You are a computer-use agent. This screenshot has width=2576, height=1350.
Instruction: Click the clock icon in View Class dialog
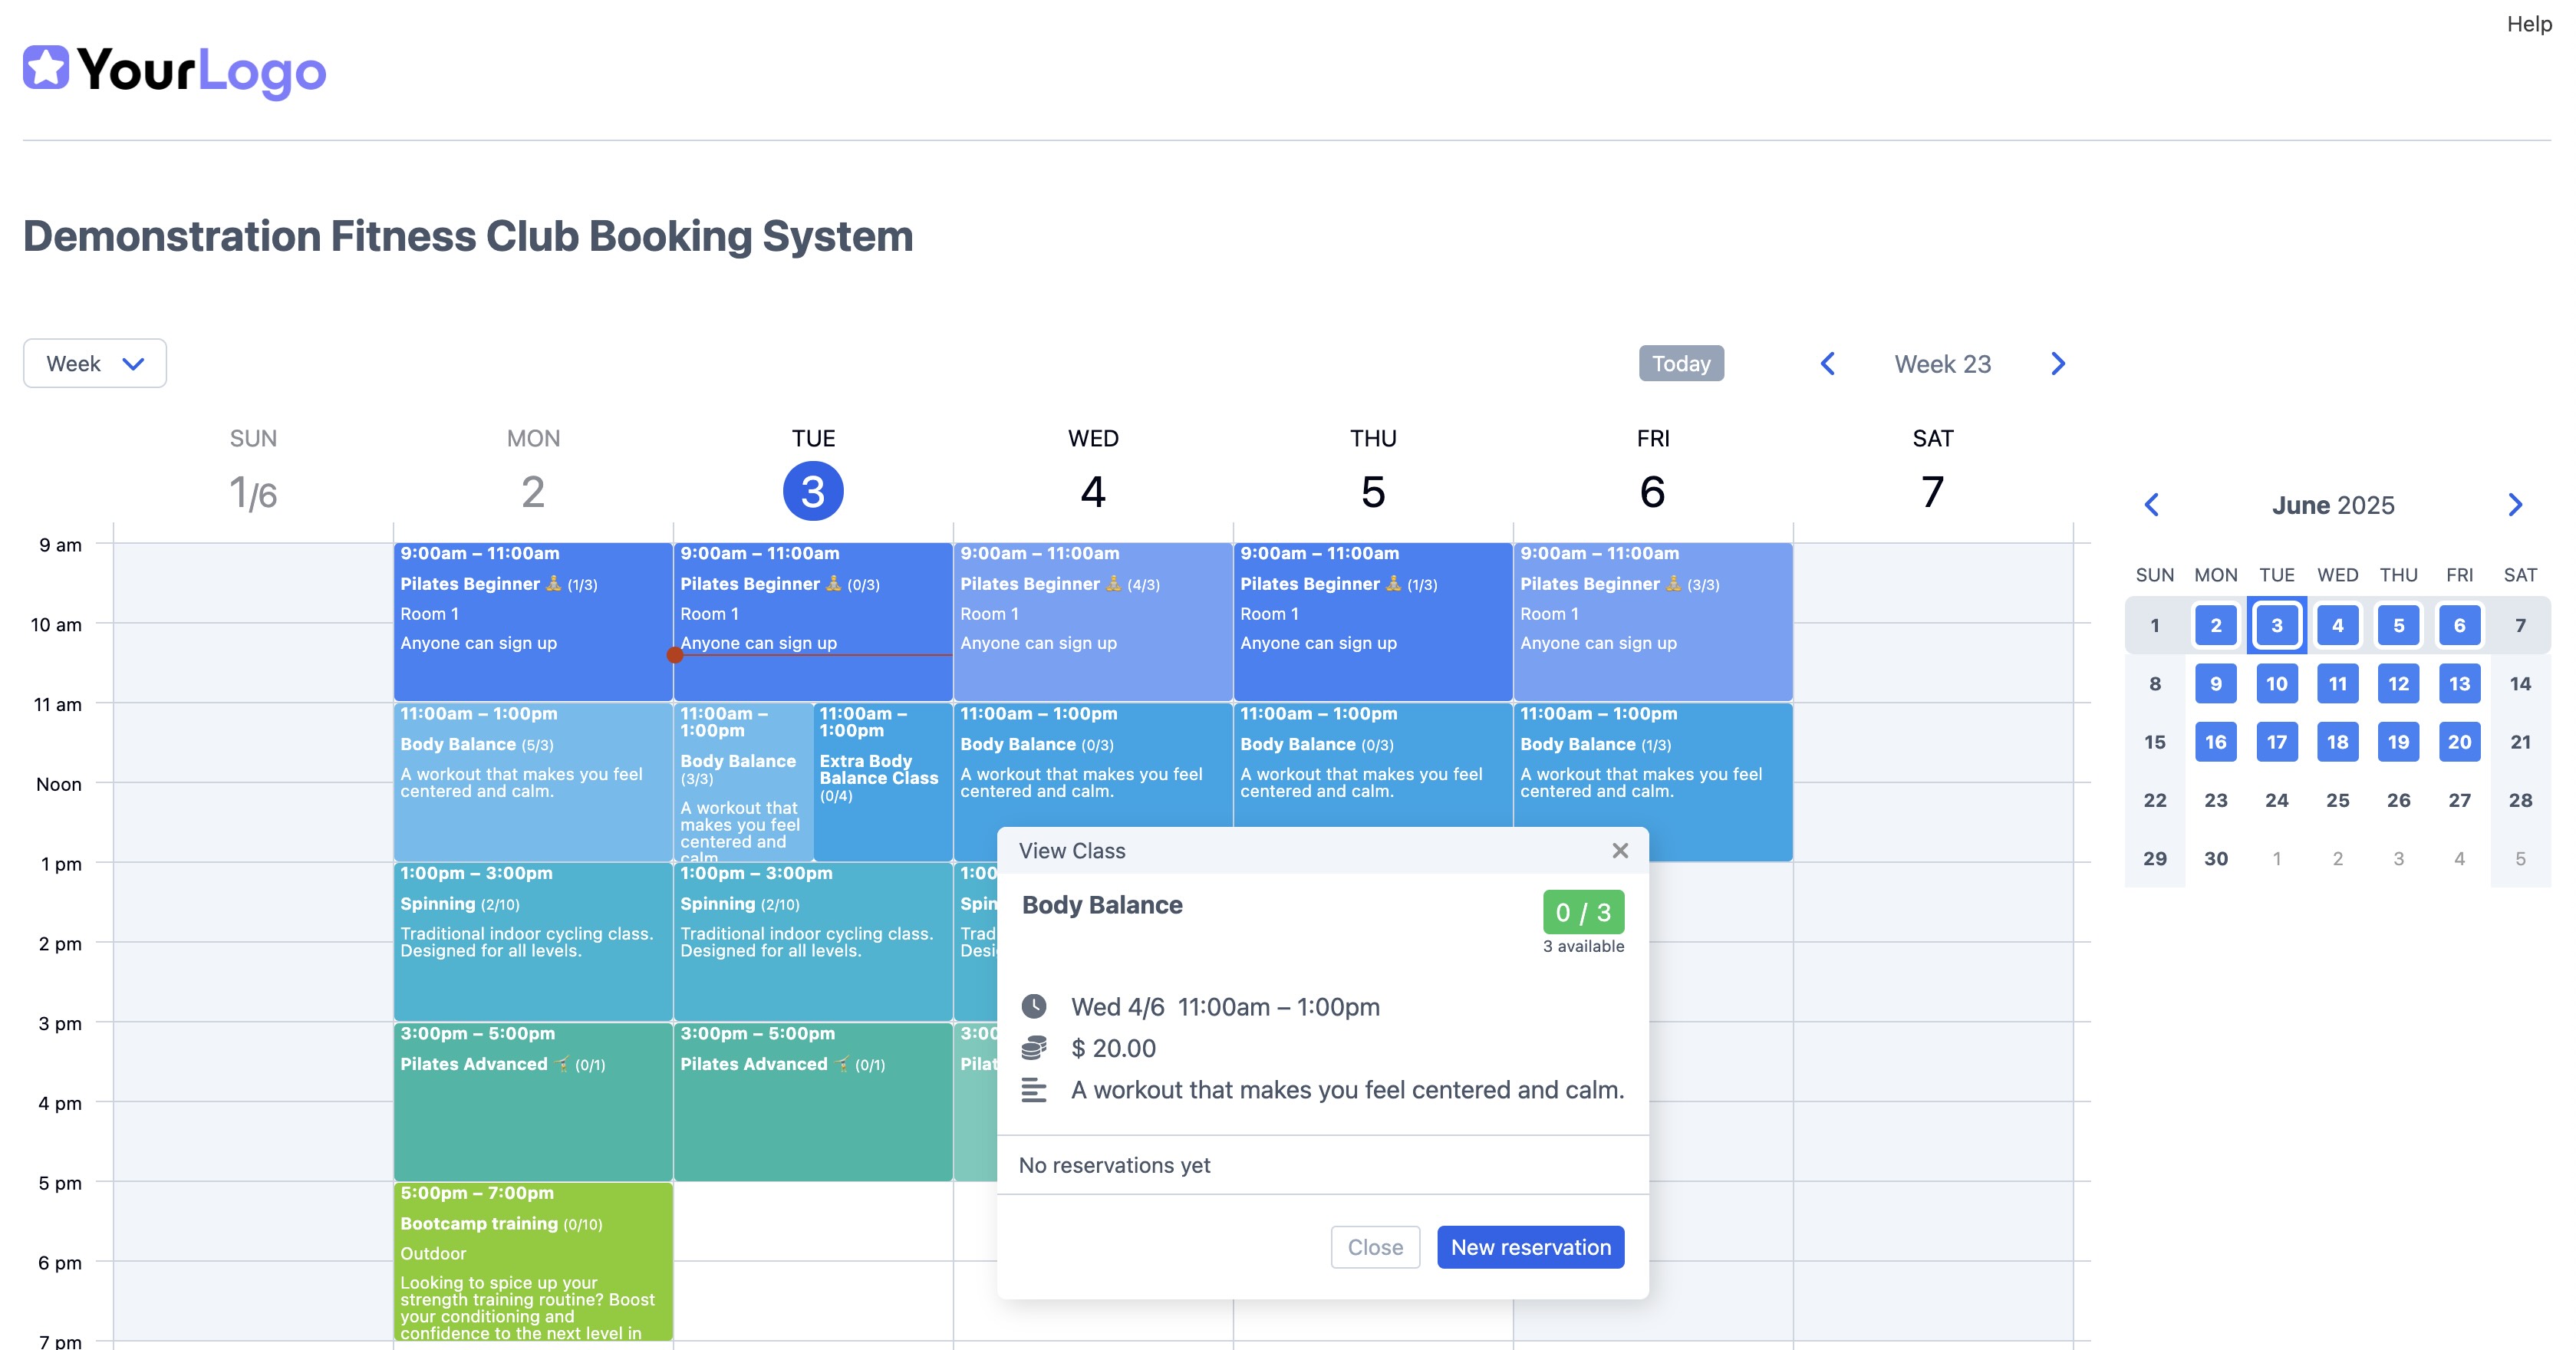point(1036,1007)
